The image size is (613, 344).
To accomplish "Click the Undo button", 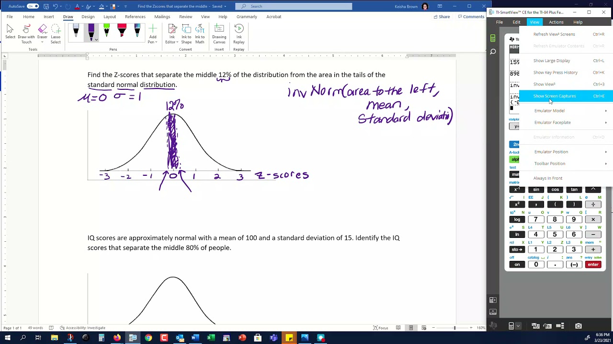I will (56, 6).
